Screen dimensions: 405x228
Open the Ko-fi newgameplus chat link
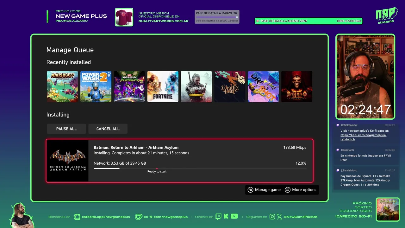click(363, 137)
